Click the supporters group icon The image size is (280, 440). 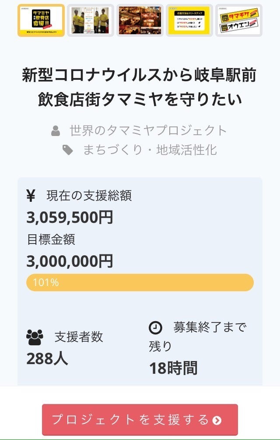pyautogui.click(x=35, y=337)
